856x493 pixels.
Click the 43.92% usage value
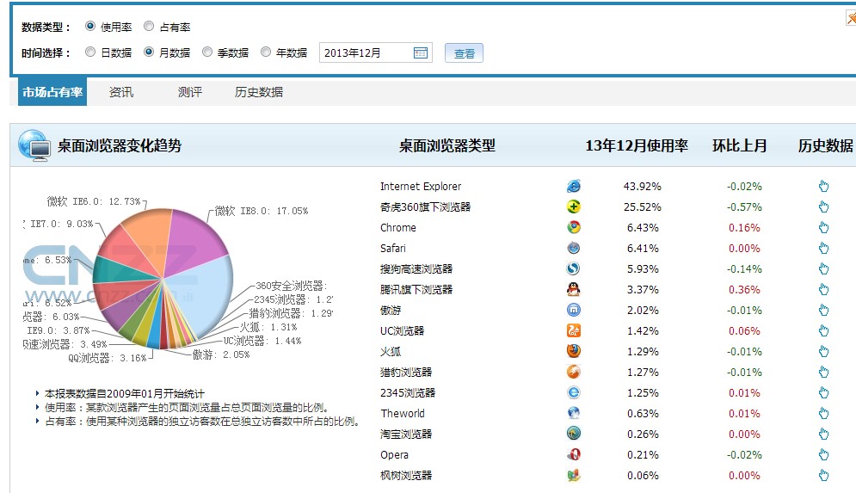coord(642,186)
